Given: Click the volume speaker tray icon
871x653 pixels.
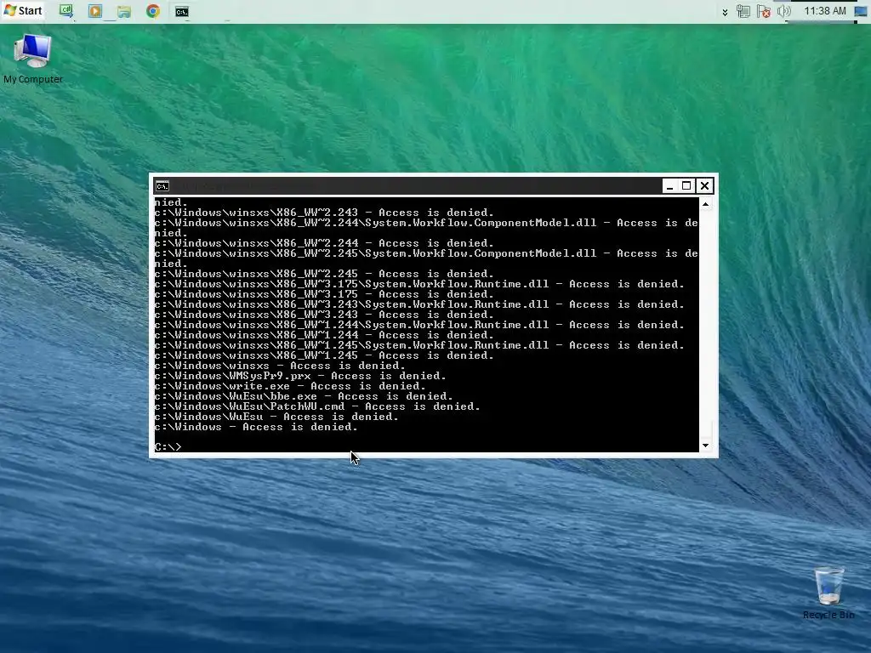Looking at the screenshot, I should point(783,11).
